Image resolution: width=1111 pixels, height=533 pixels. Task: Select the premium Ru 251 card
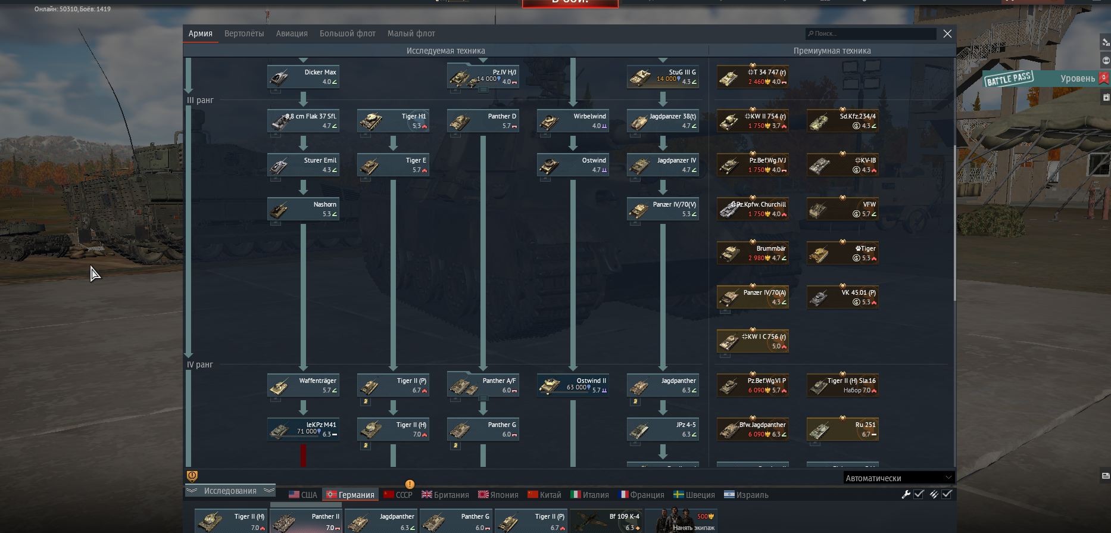842,429
